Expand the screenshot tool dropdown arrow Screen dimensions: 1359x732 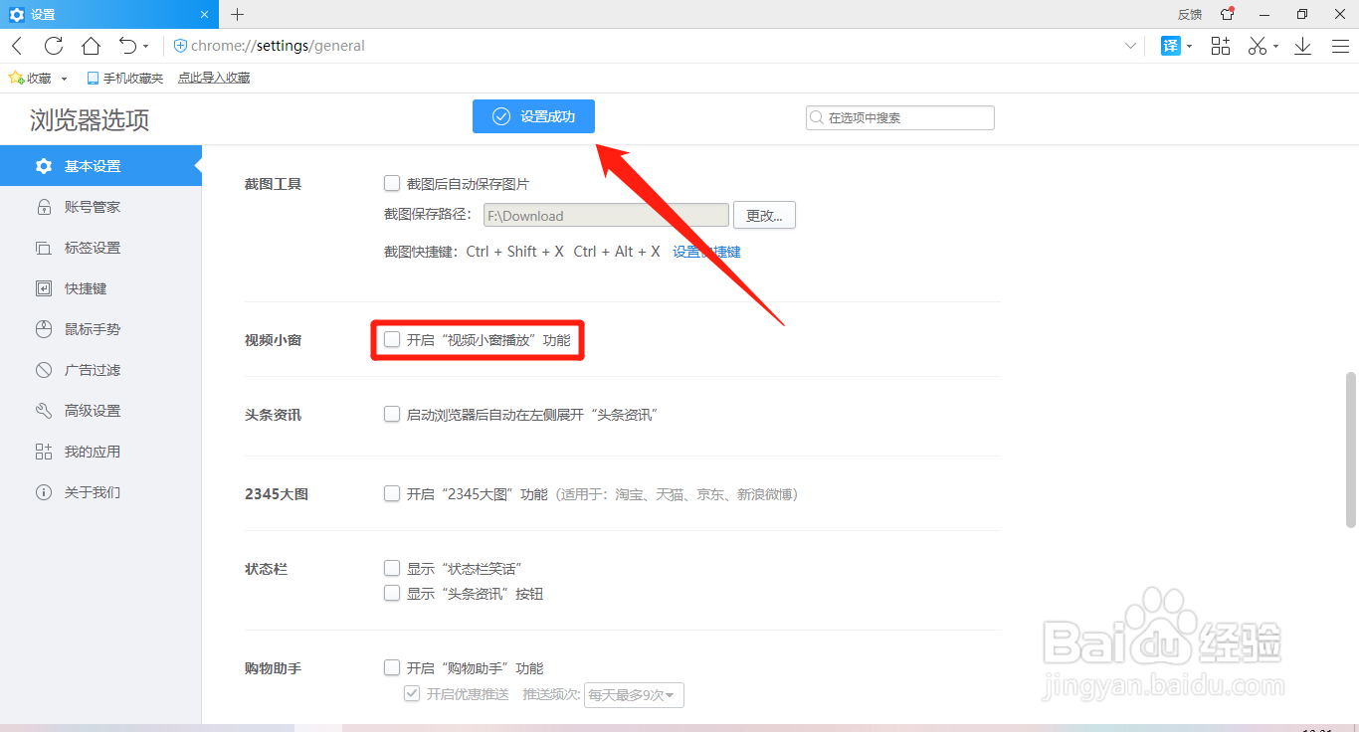click(x=1275, y=47)
